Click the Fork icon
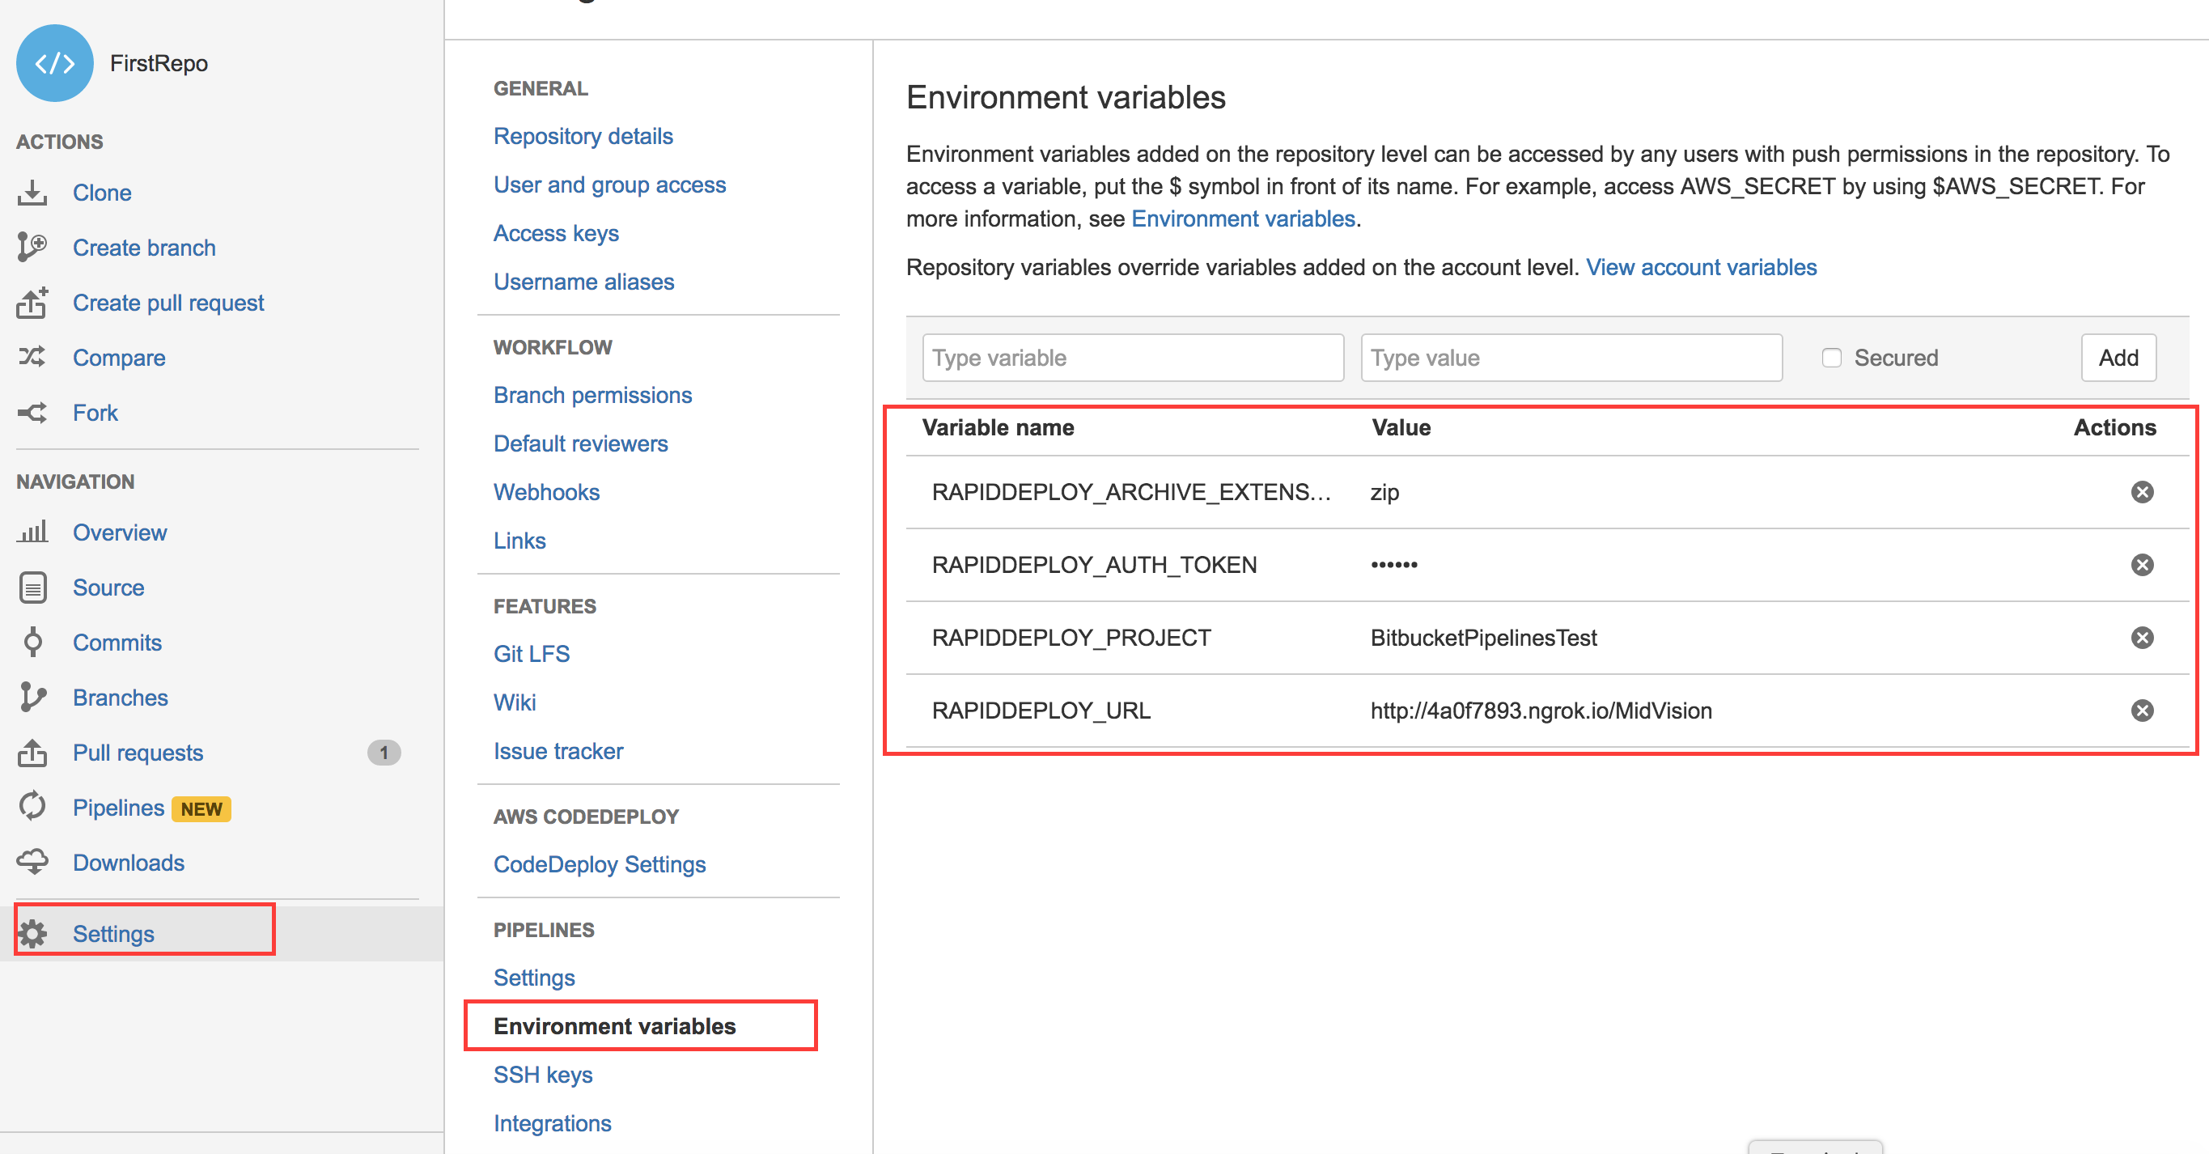Screen dimensions: 2209x1154 pyautogui.click(x=32, y=413)
